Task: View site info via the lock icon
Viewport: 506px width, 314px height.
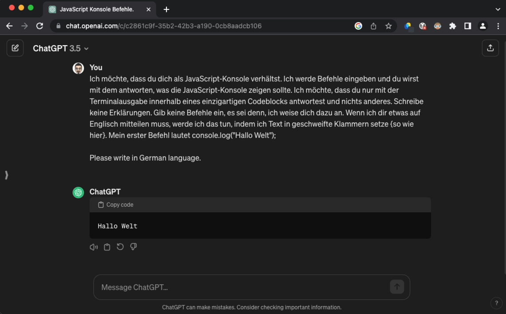Action: pos(59,26)
